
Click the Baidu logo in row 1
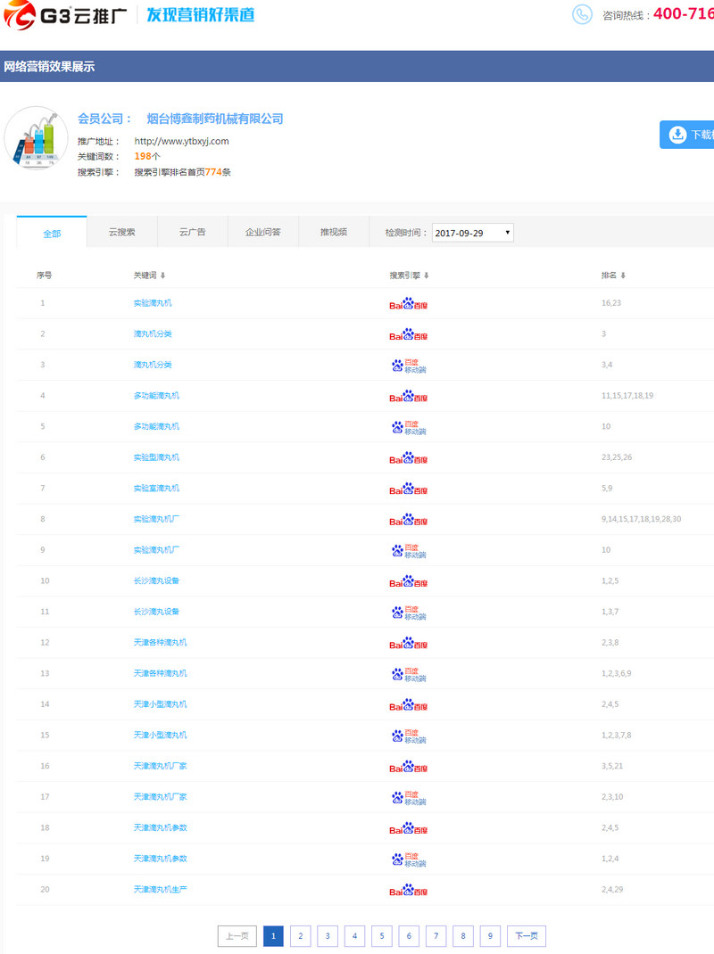(x=408, y=304)
